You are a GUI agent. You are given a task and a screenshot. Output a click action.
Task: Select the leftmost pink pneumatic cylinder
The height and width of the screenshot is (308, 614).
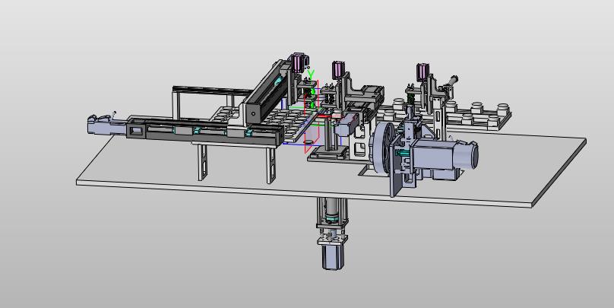point(299,62)
